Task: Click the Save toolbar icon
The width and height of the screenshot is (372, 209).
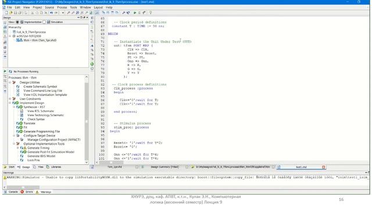Action: click(x=15, y=13)
